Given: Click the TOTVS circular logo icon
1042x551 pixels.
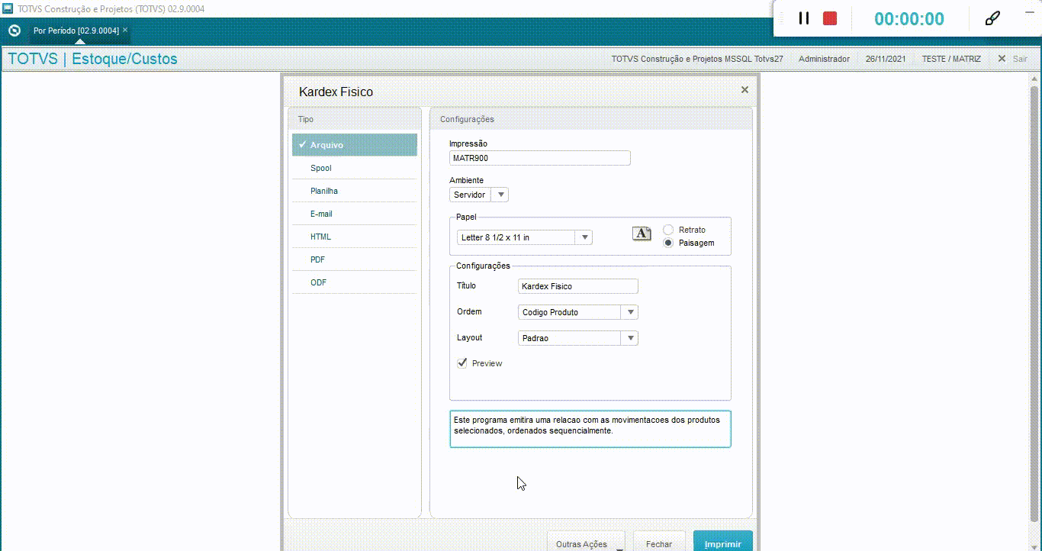Looking at the screenshot, I should [14, 31].
